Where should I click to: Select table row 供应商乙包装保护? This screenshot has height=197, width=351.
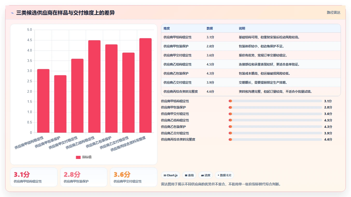[251, 73]
